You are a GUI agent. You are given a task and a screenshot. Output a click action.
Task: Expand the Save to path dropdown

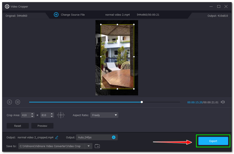tap(89, 146)
